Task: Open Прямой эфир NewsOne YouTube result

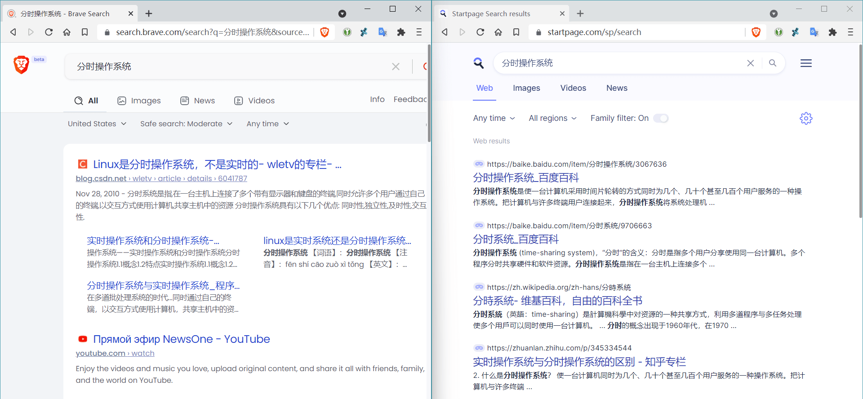Action: coord(182,339)
